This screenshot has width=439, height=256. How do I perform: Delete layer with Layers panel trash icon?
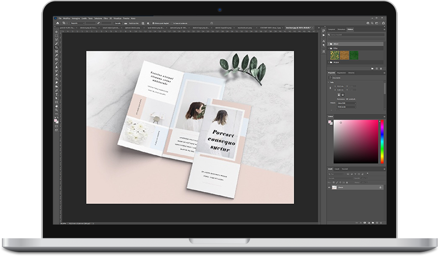tap(381, 223)
